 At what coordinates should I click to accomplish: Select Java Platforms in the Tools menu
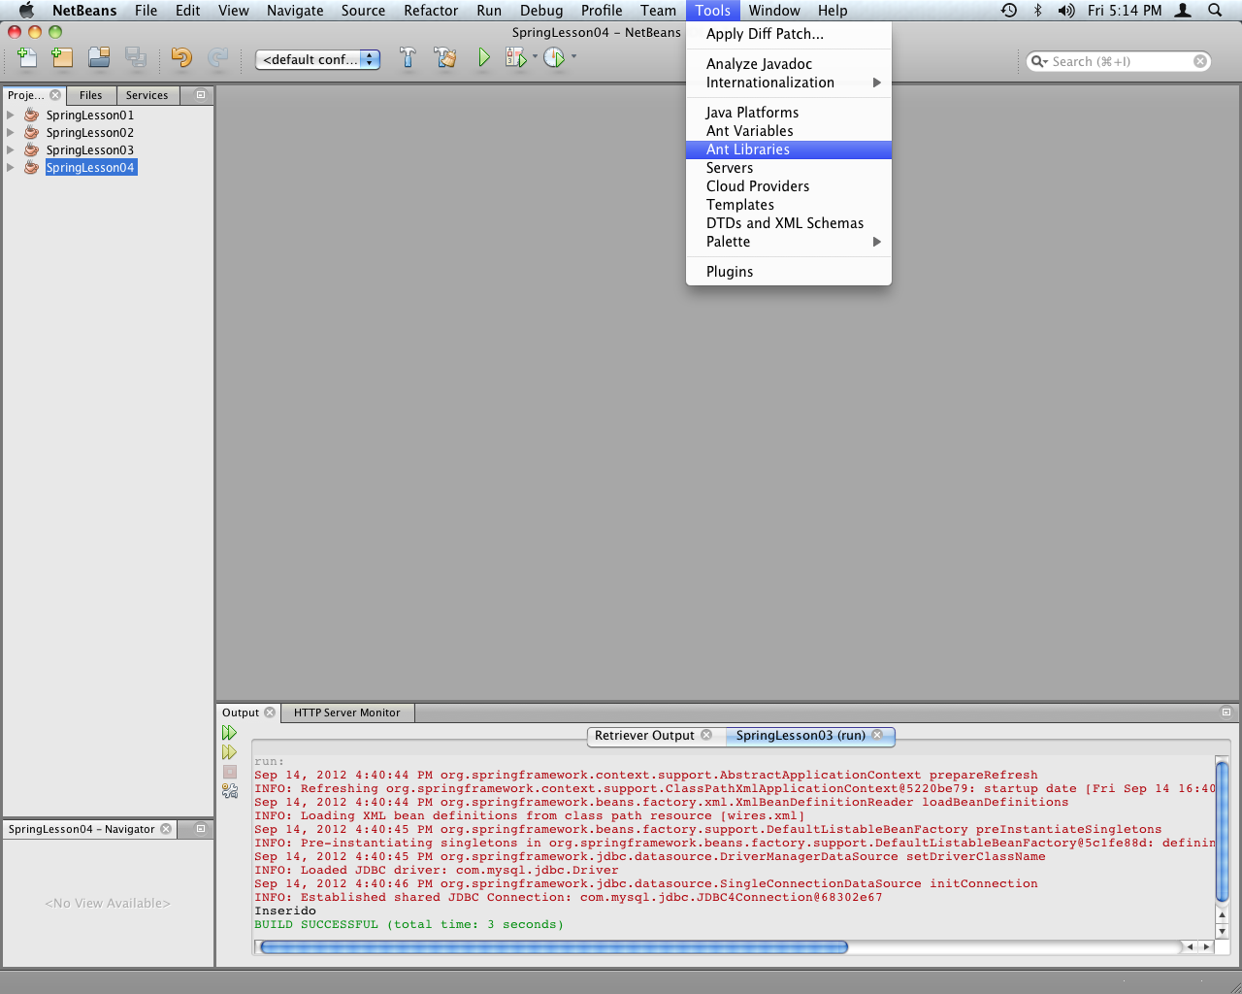tap(789, 113)
